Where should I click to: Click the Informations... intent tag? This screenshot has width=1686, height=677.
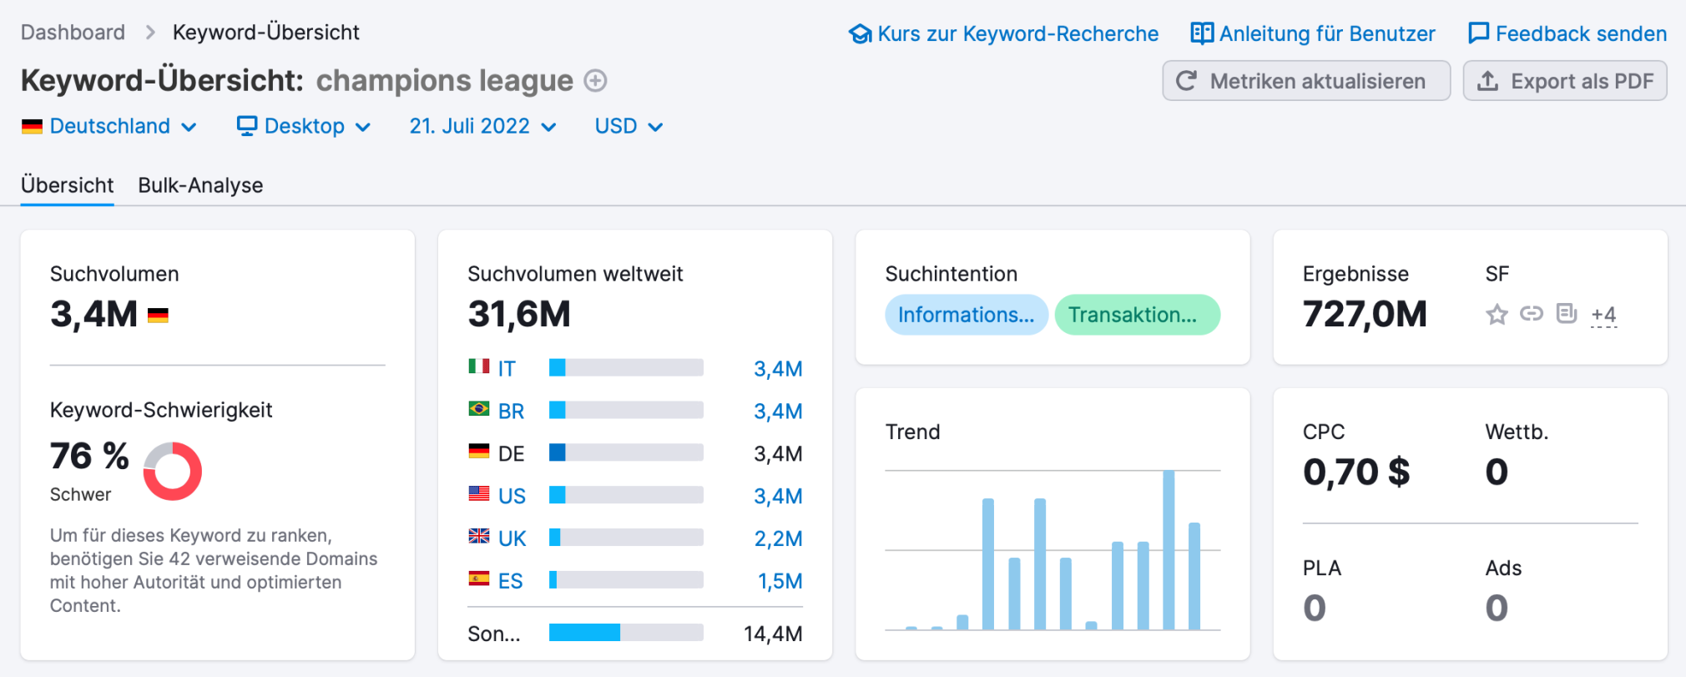[x=967, y=315]
